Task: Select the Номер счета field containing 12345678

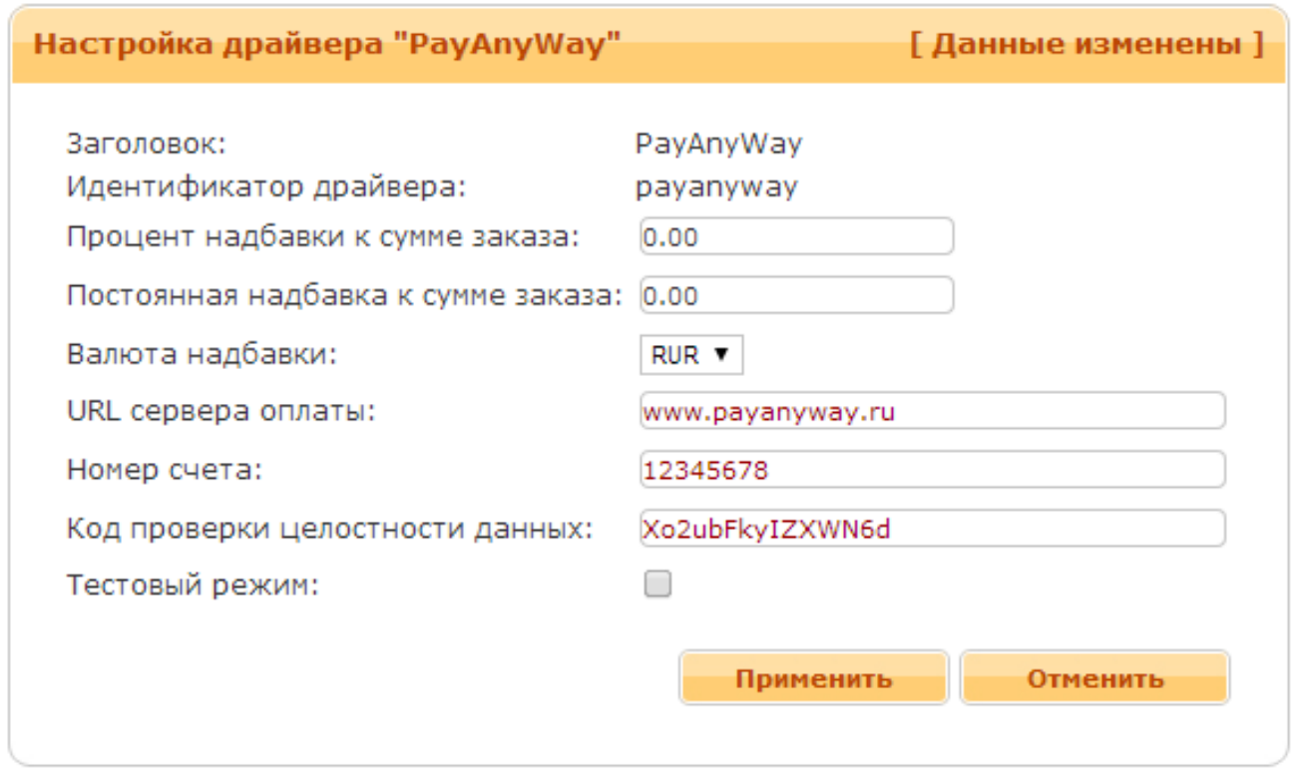Action: [x=932, y=470]
